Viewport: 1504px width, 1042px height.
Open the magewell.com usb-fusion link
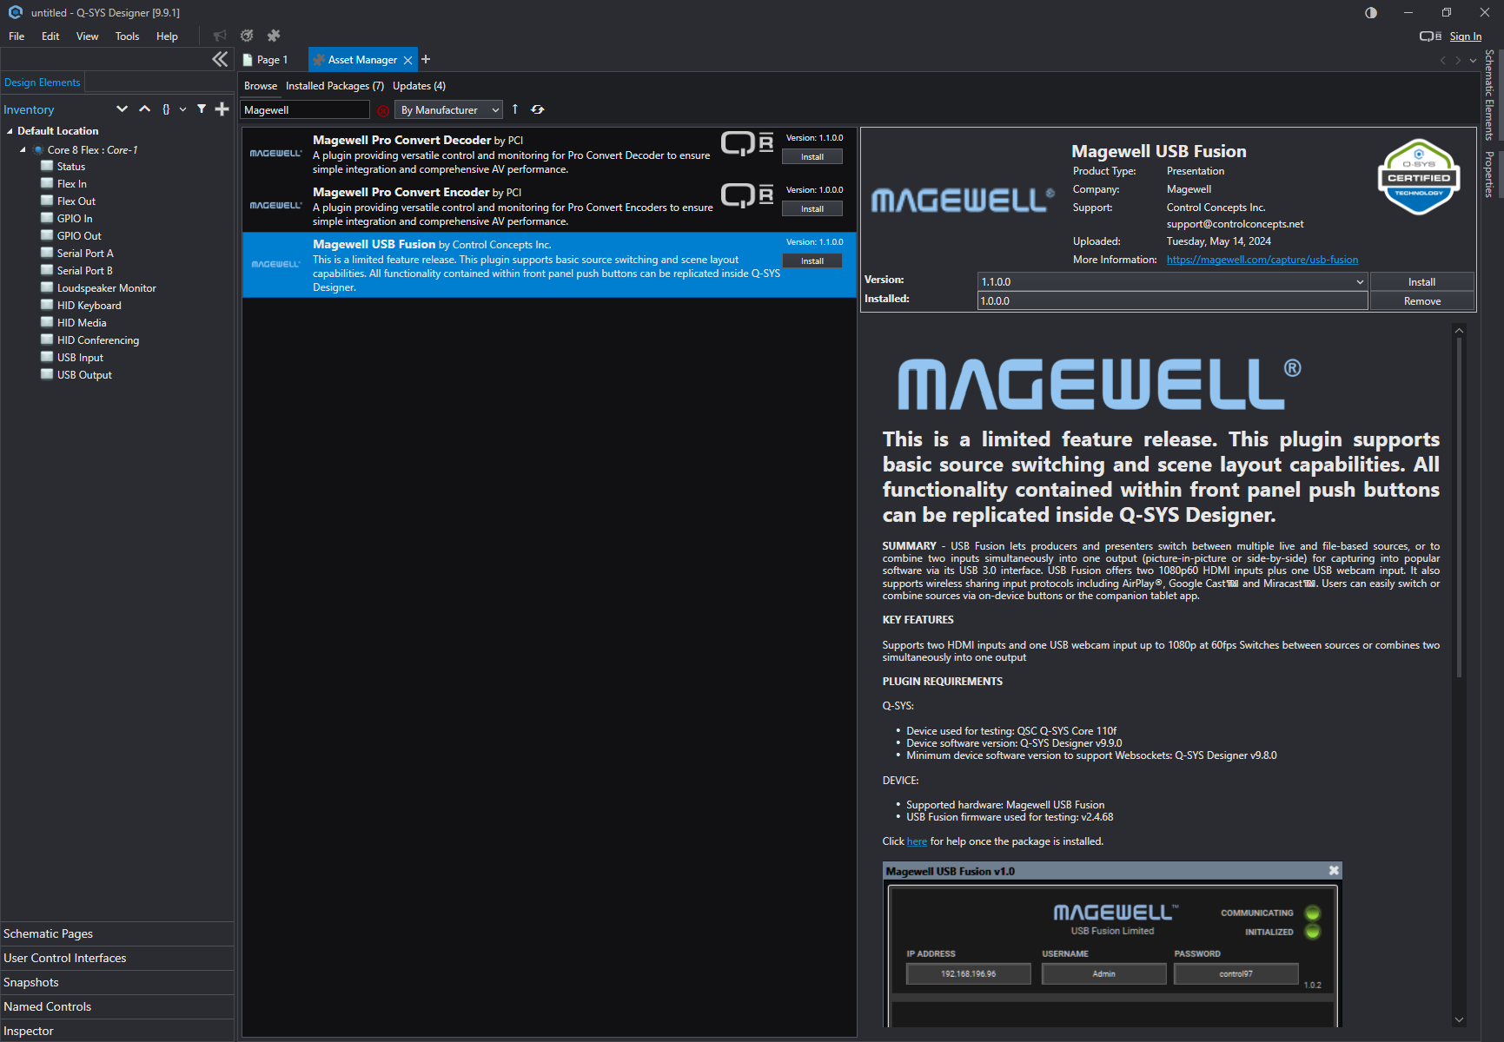1262,260
